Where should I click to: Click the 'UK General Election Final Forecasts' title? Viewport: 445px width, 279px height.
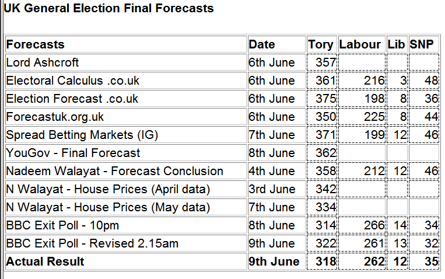(109, 8)
